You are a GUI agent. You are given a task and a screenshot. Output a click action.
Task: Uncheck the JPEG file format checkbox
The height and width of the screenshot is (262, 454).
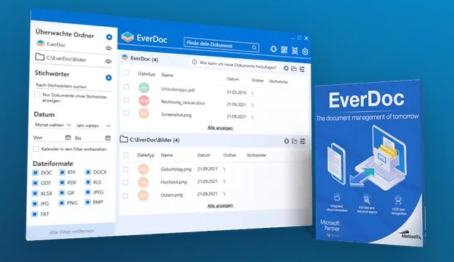click(88, 192)
